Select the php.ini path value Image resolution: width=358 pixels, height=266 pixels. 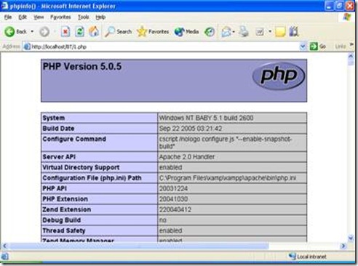(228, 178)
